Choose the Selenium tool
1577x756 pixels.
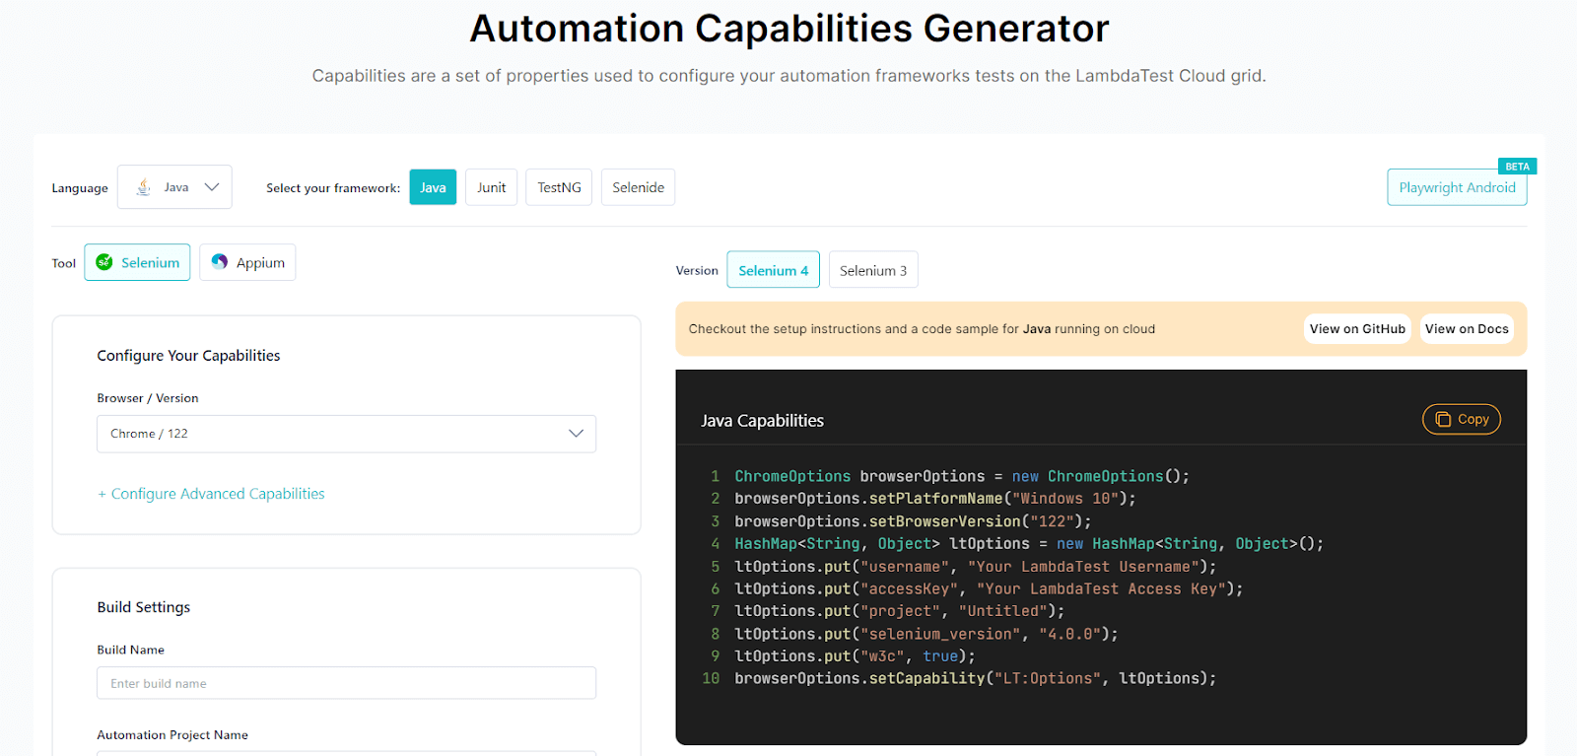(137, 262)
